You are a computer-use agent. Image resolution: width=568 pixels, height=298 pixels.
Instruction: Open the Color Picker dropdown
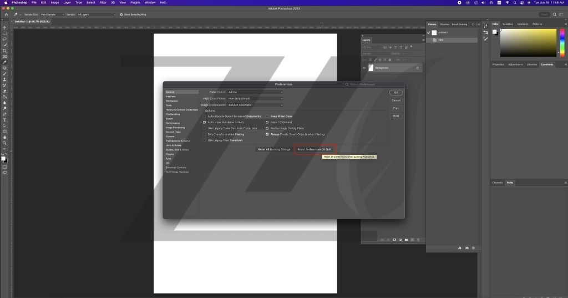point(255,92)
